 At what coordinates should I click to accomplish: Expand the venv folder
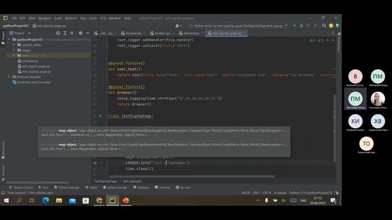click(x=13, y=56)
